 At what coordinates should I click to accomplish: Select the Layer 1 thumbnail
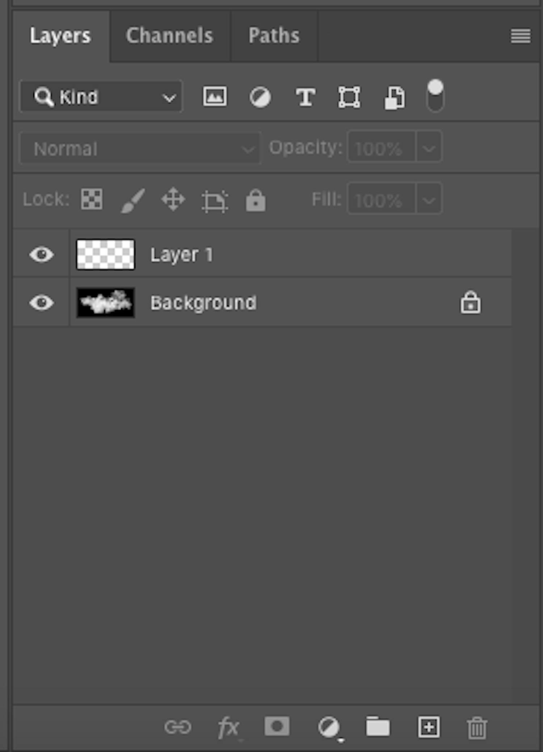point(105,254)
